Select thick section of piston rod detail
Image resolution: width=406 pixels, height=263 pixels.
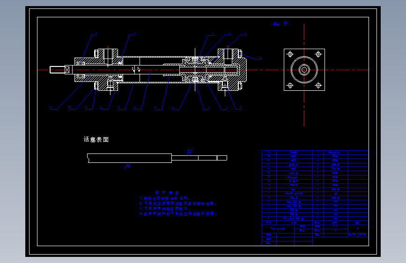coord(129,158)
